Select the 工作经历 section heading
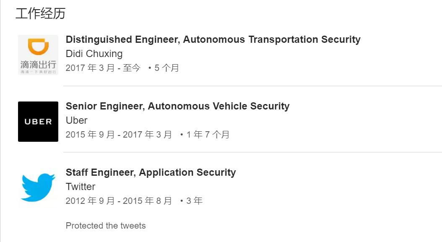 coord(41,13)
